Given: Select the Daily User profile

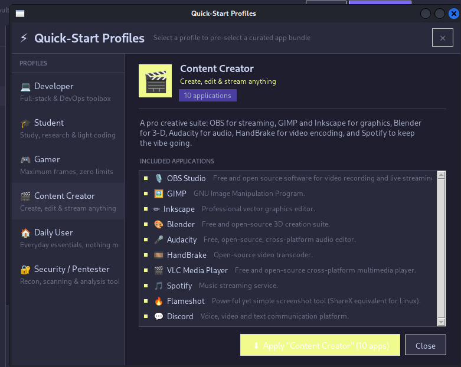Looking at the screenshot, I should pyautogui.click(x=68, y=238).
